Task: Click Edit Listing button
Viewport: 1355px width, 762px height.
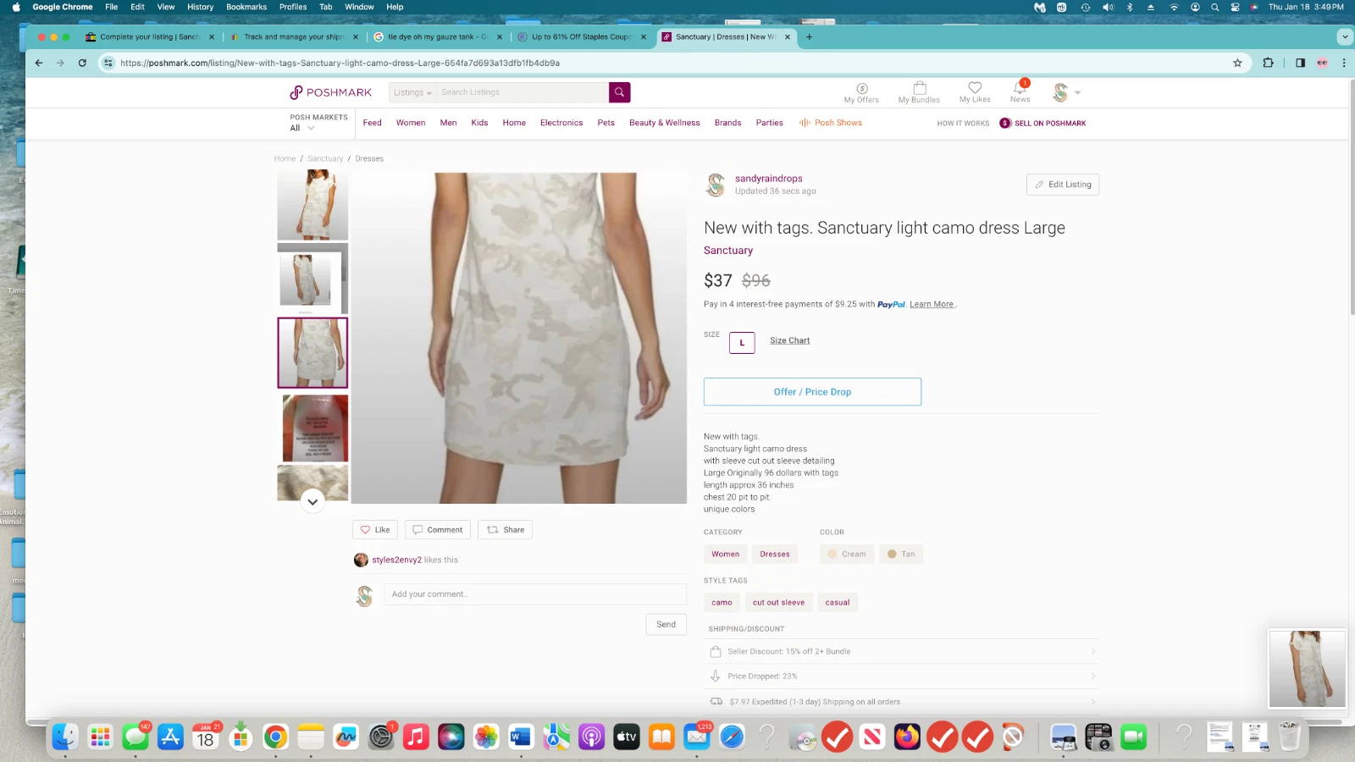Action: point(1062,185)
